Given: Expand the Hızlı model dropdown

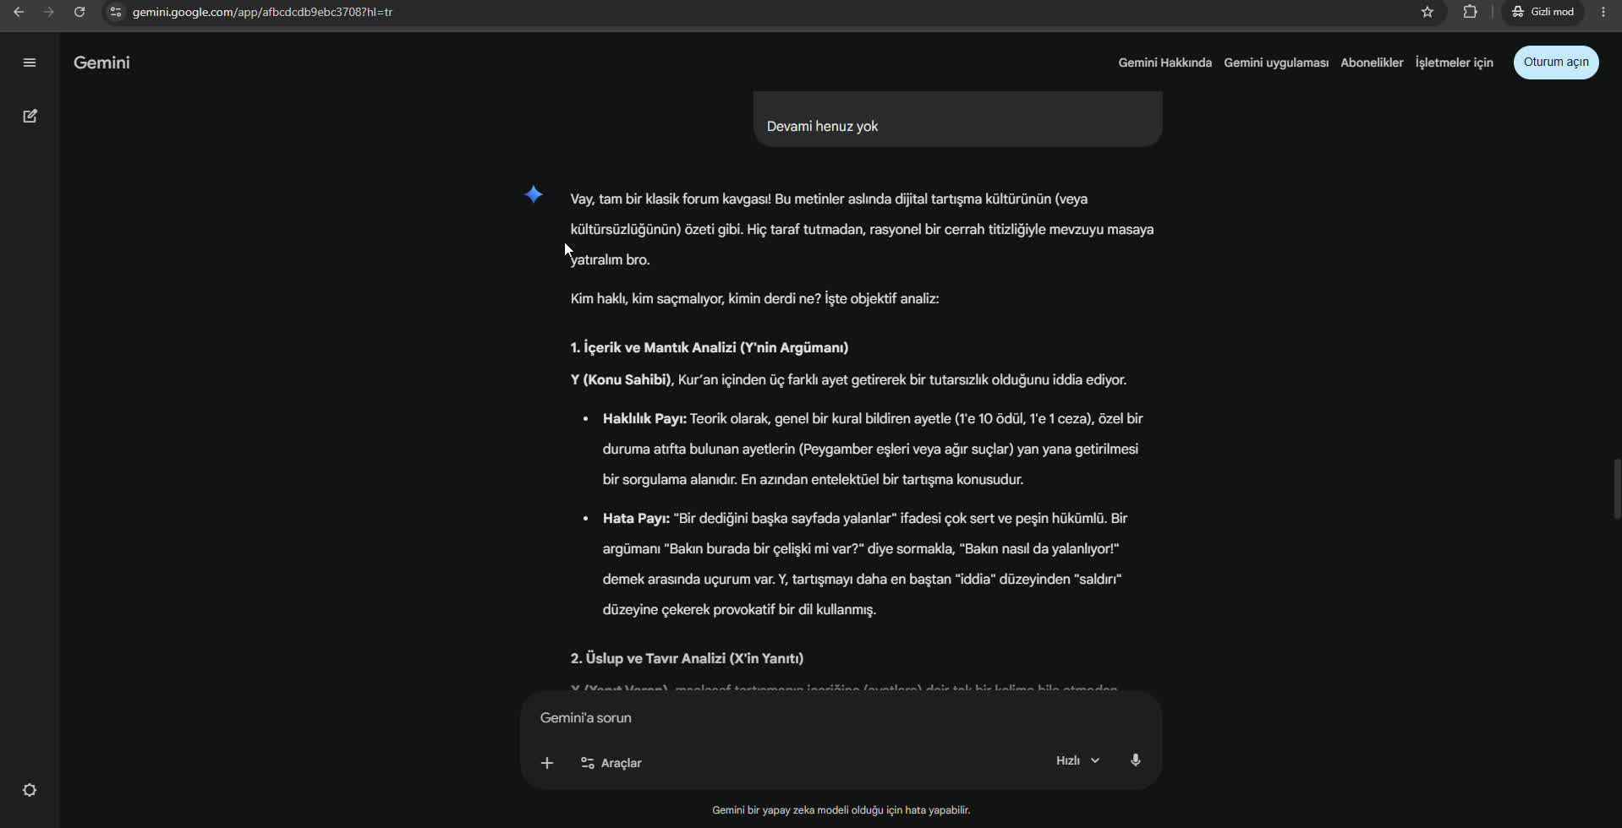Looking at the screenshot, I should click(x=1078, y=760).
